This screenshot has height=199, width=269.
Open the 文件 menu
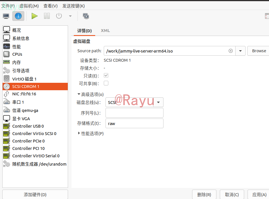coord(8,6)
